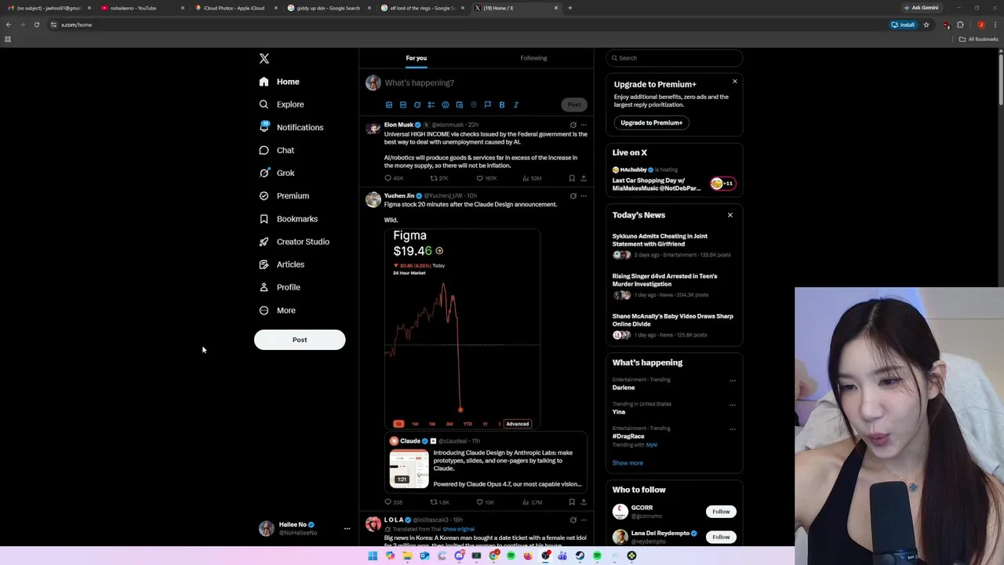This screenshot has height=565, width=1004.
Task: Open Grok explain icon on Elon Musk post
Action: (573, 125)
